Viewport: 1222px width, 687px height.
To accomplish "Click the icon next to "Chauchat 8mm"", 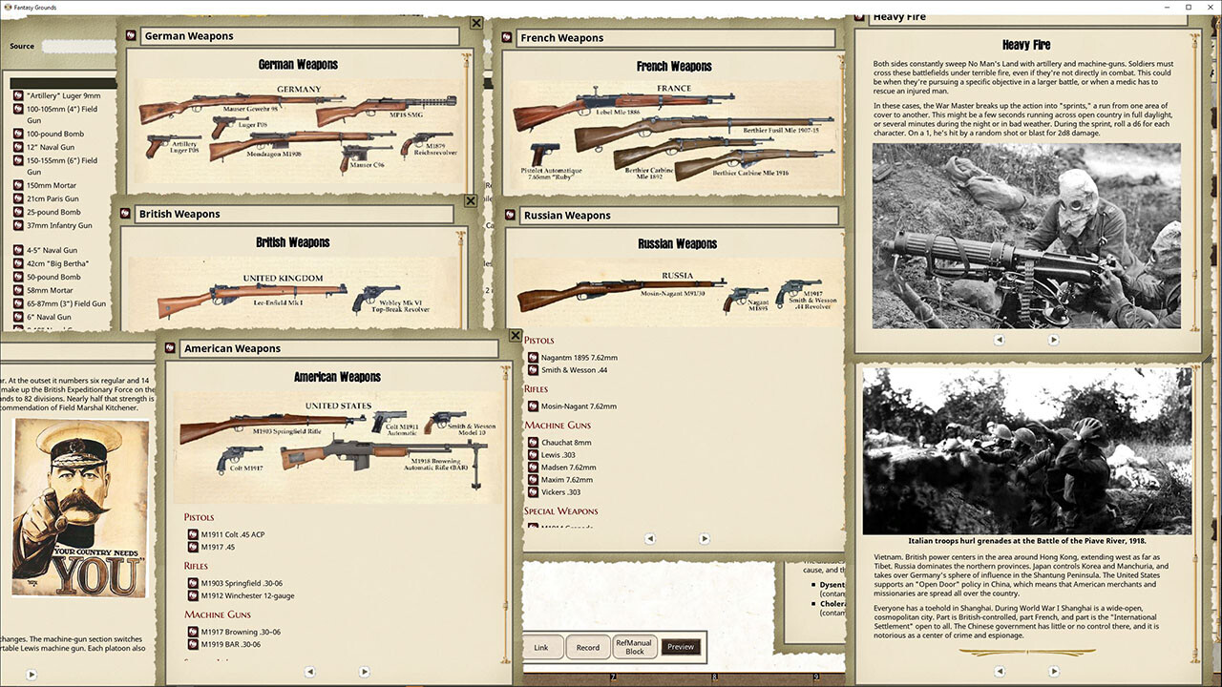I will (x=532, y=442).
